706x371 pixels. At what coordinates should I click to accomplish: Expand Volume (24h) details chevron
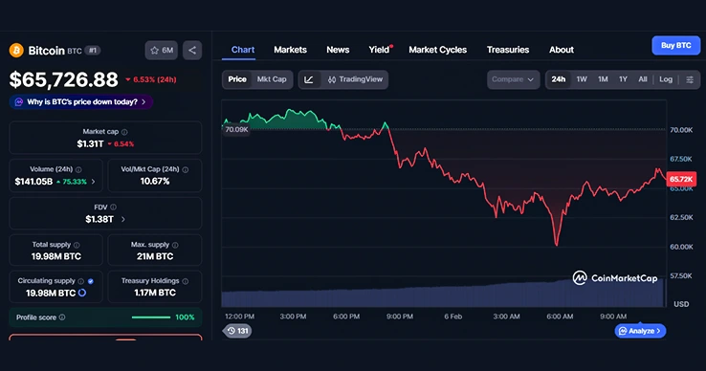pyautogui.click(x=93, y=182)
